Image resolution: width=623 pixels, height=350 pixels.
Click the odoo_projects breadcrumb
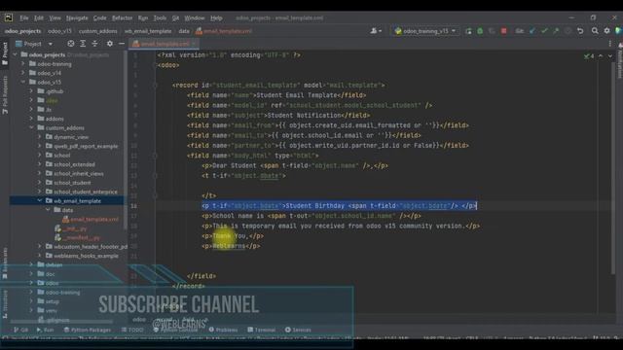point(22,31)
